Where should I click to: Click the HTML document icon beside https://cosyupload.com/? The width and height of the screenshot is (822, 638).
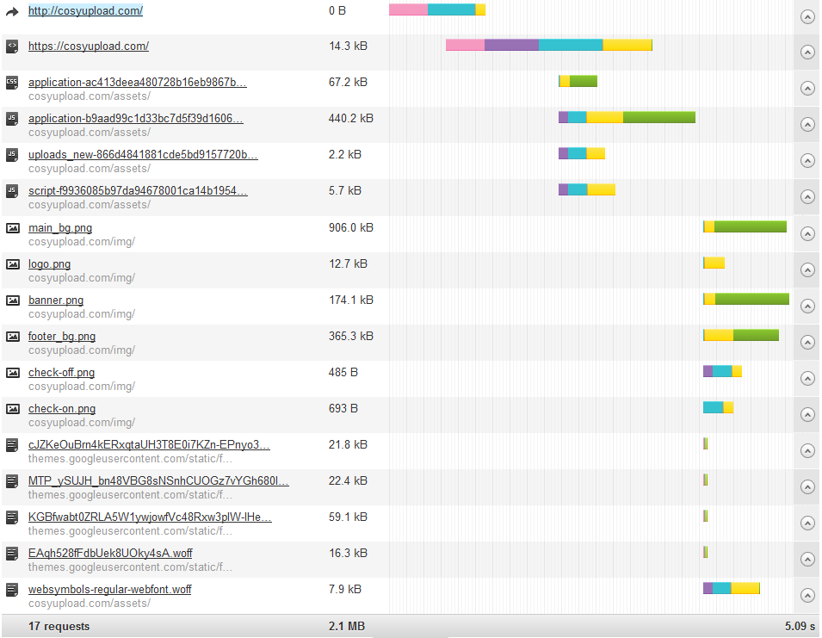(x=12, y=46)
